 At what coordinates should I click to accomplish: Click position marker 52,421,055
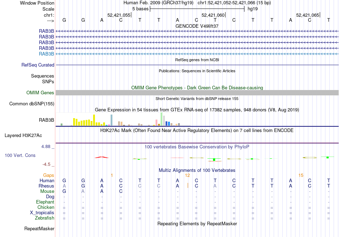click(x=119, y=15)
